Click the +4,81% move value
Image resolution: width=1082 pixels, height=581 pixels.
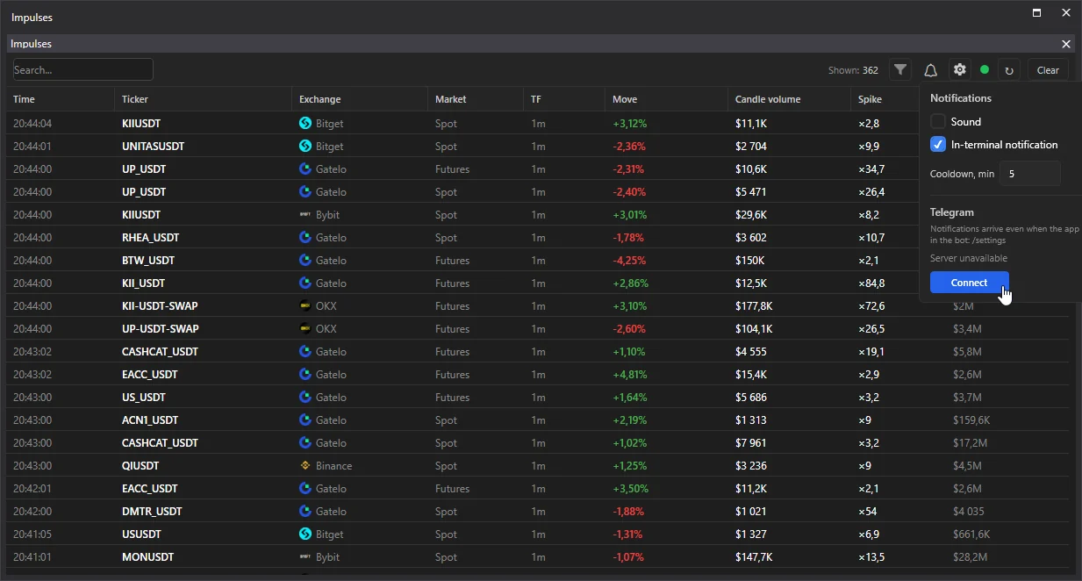coord(629,375)
